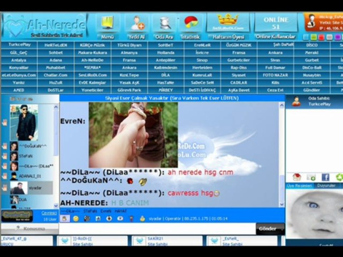The width and height of the screenshot is (343, 257).
Task: Join the DiSCo-BaR room
Action: [x=312, y=68]
